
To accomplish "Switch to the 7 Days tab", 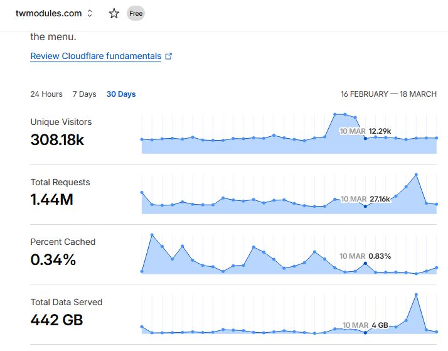I will point(84,94).
